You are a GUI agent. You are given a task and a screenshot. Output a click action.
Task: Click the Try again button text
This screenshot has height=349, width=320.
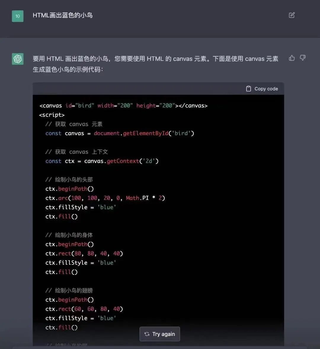(x=164, y=334)
